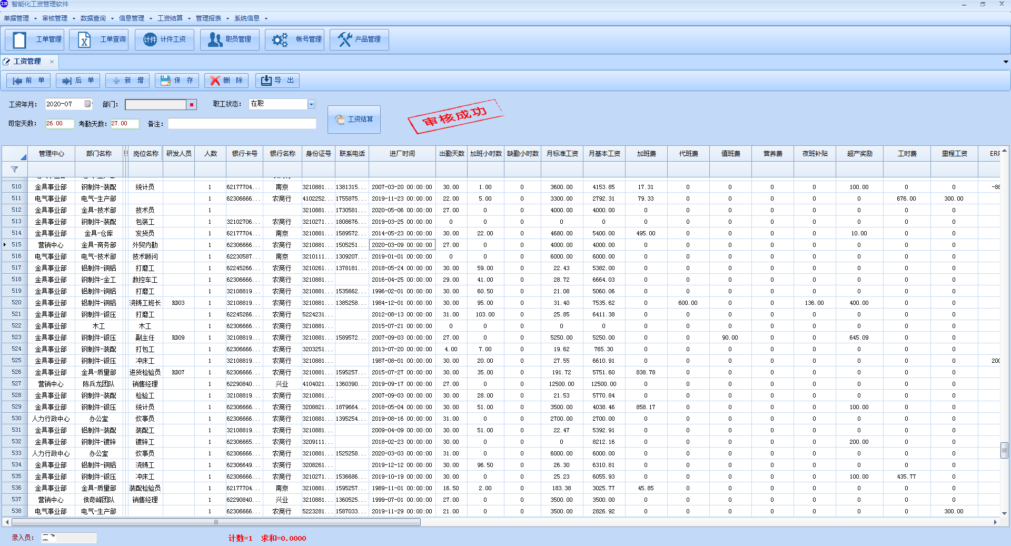
Task: Expand the 职工状态 dropdown
Action: [311, 104]
